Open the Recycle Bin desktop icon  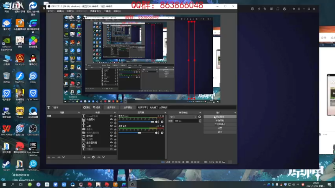(6, 78)
